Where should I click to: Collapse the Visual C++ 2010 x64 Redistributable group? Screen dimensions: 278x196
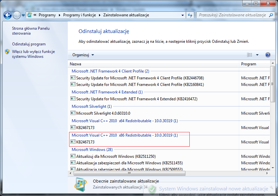tap(124, 121)
